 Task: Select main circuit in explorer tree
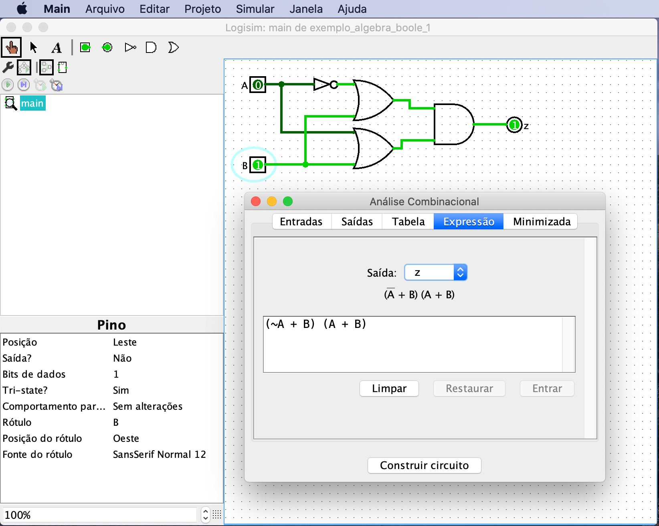tap(32, 103)
